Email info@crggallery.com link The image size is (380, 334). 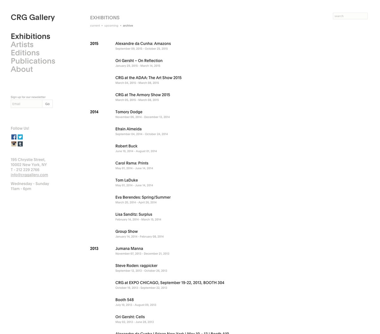(x=29, y=175)
